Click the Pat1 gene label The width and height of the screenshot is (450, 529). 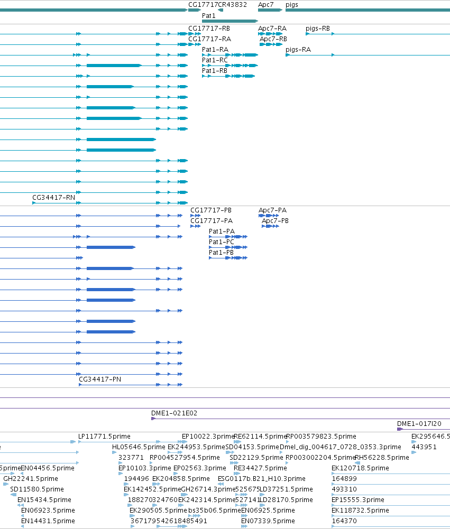209,16
